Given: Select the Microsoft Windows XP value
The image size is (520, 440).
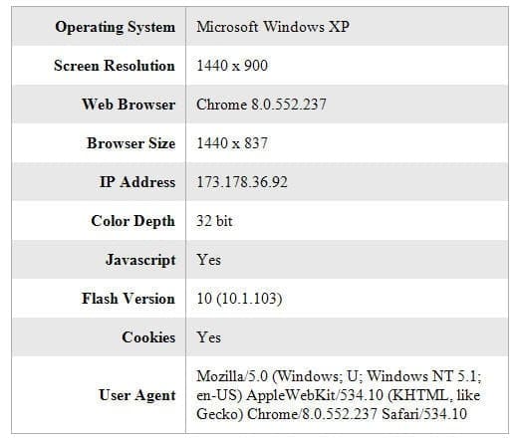Looking at the screenshot, I should (x=273, y=27).
